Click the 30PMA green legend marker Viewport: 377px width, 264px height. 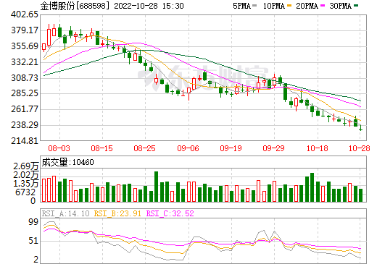point(356,6)
